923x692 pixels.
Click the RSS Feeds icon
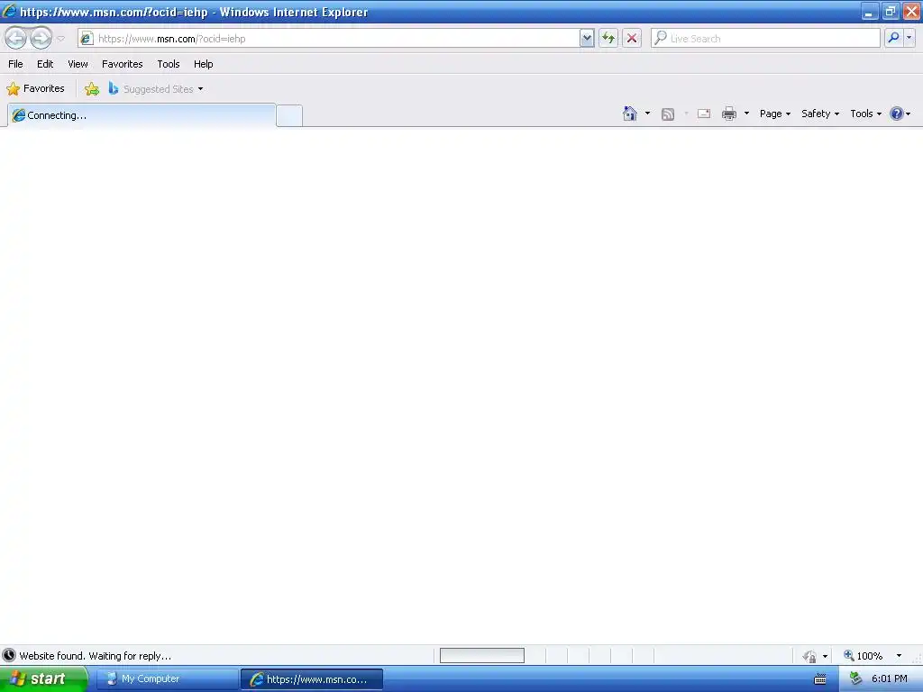(668, 114)
